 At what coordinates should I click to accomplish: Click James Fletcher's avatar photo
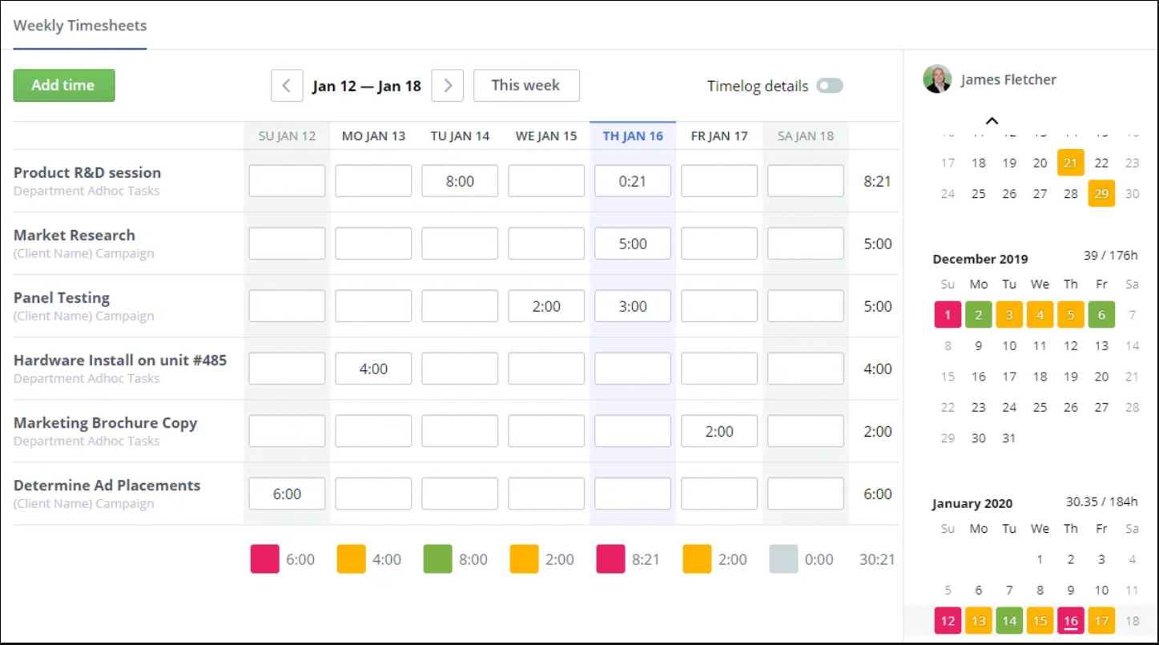click(x=937, y=79)
